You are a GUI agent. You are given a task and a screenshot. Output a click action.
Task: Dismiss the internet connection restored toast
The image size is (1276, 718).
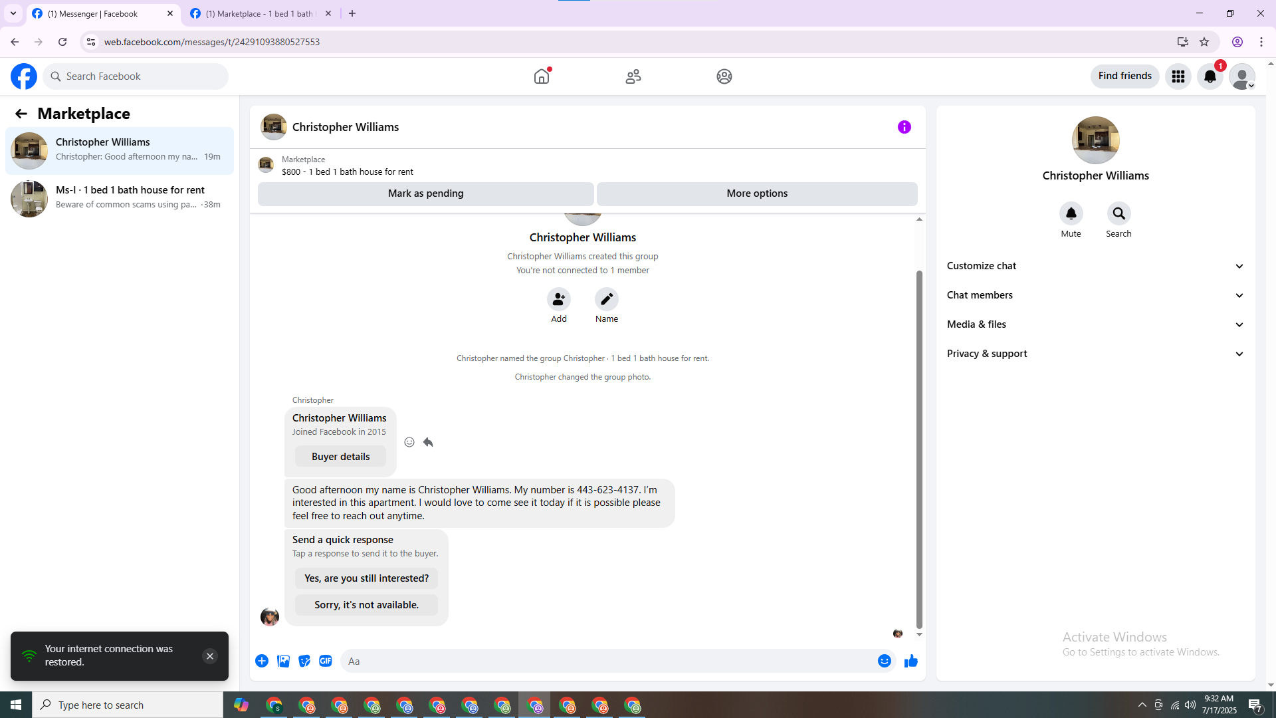click(x=210, y=656)
